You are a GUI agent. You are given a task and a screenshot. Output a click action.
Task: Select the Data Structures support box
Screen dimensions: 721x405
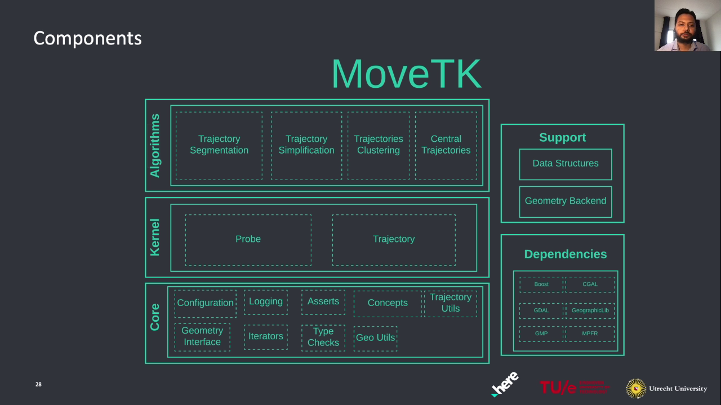coord(565,164)
